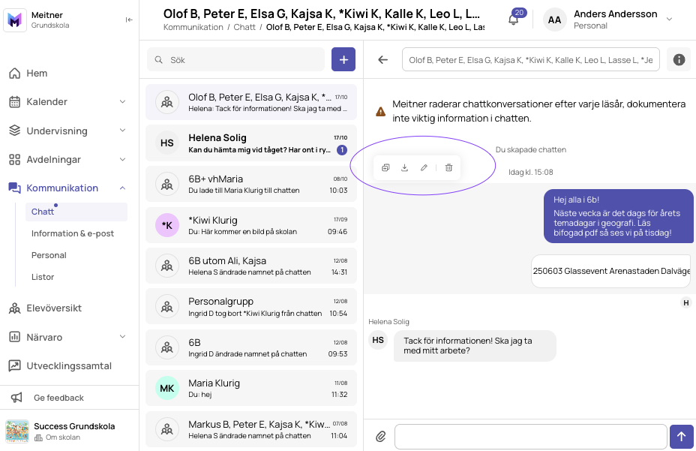
Task: Send message with the arrow button
Action: click(x=681, y=436)
